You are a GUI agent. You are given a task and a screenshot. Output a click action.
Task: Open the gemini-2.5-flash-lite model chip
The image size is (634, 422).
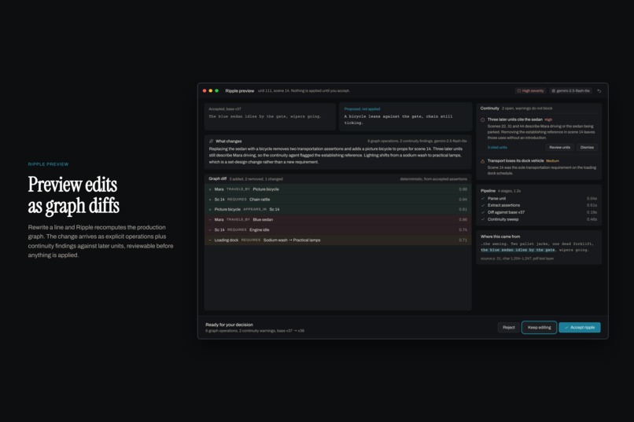pos(570,91)
